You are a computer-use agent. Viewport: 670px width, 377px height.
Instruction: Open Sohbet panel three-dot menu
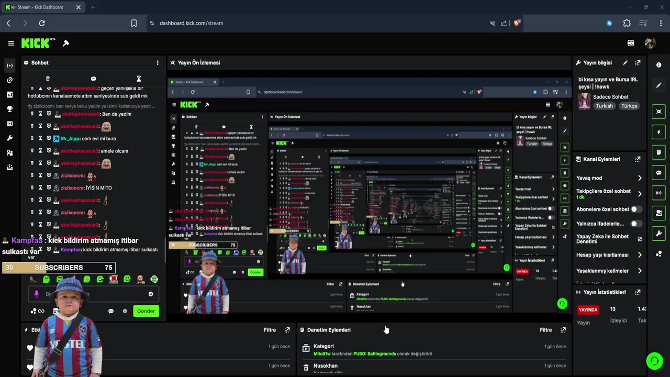(x=158, y=63)
